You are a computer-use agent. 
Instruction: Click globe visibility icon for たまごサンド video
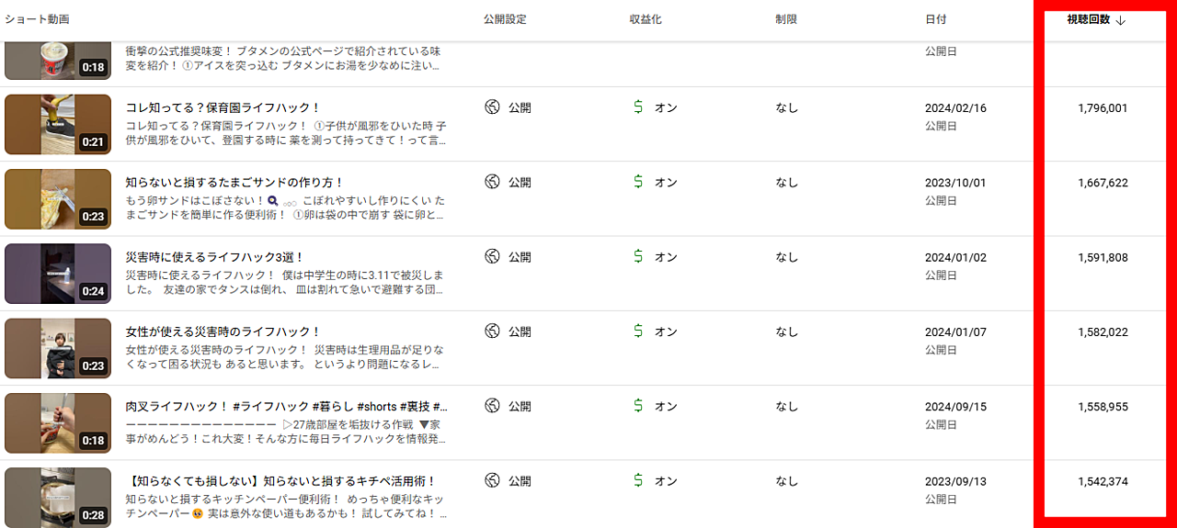tap(492, 182)
